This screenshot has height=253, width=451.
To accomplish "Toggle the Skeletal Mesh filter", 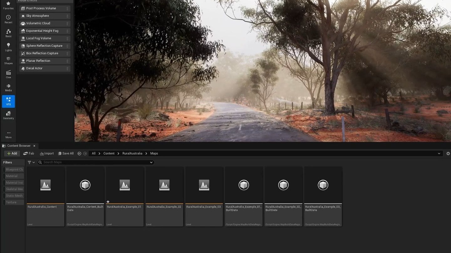I will click(x=14, y=189).
